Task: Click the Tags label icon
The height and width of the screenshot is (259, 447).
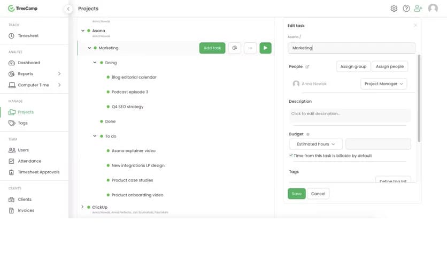Action: click(12, 123)
